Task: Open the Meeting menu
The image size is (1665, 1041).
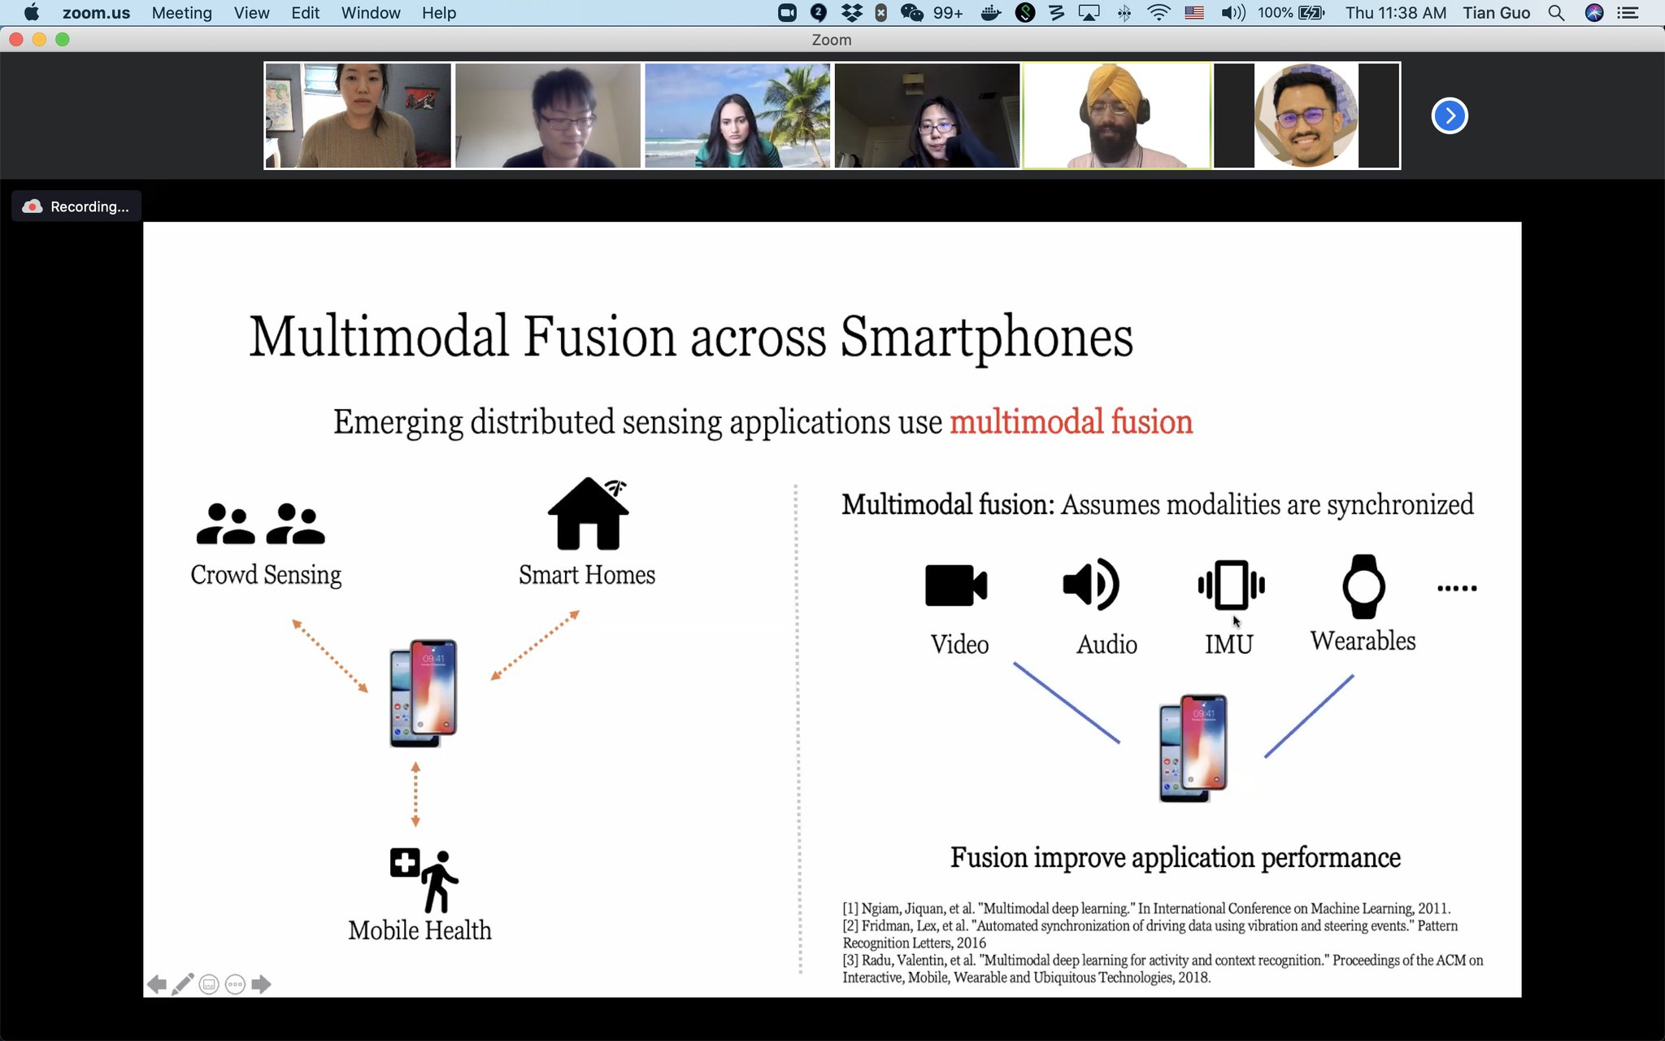Action: point(181,13)
